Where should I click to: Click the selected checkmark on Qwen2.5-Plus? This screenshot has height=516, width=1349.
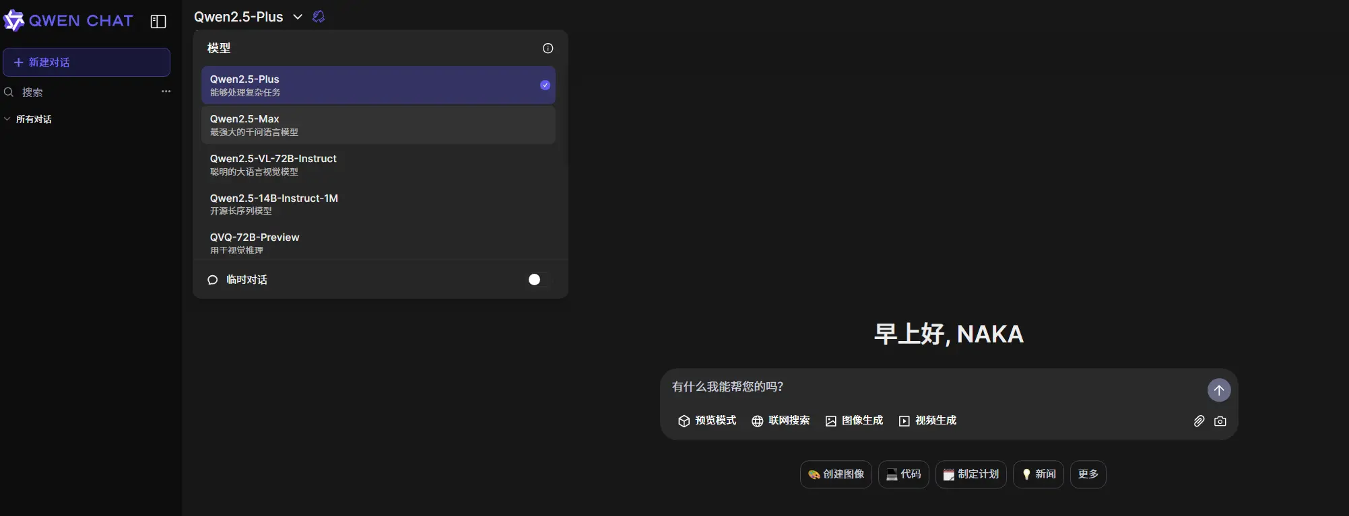[545, 85]
